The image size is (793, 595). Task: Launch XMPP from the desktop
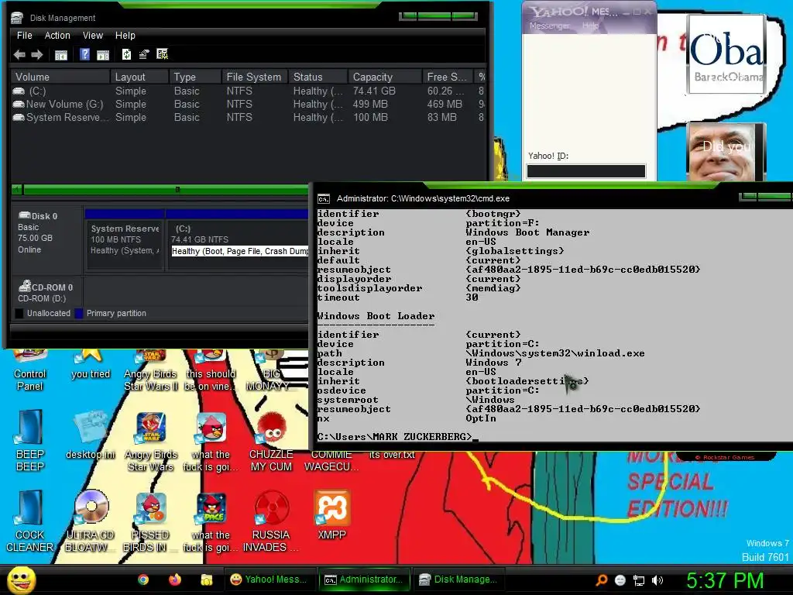[x=331, y=515]
